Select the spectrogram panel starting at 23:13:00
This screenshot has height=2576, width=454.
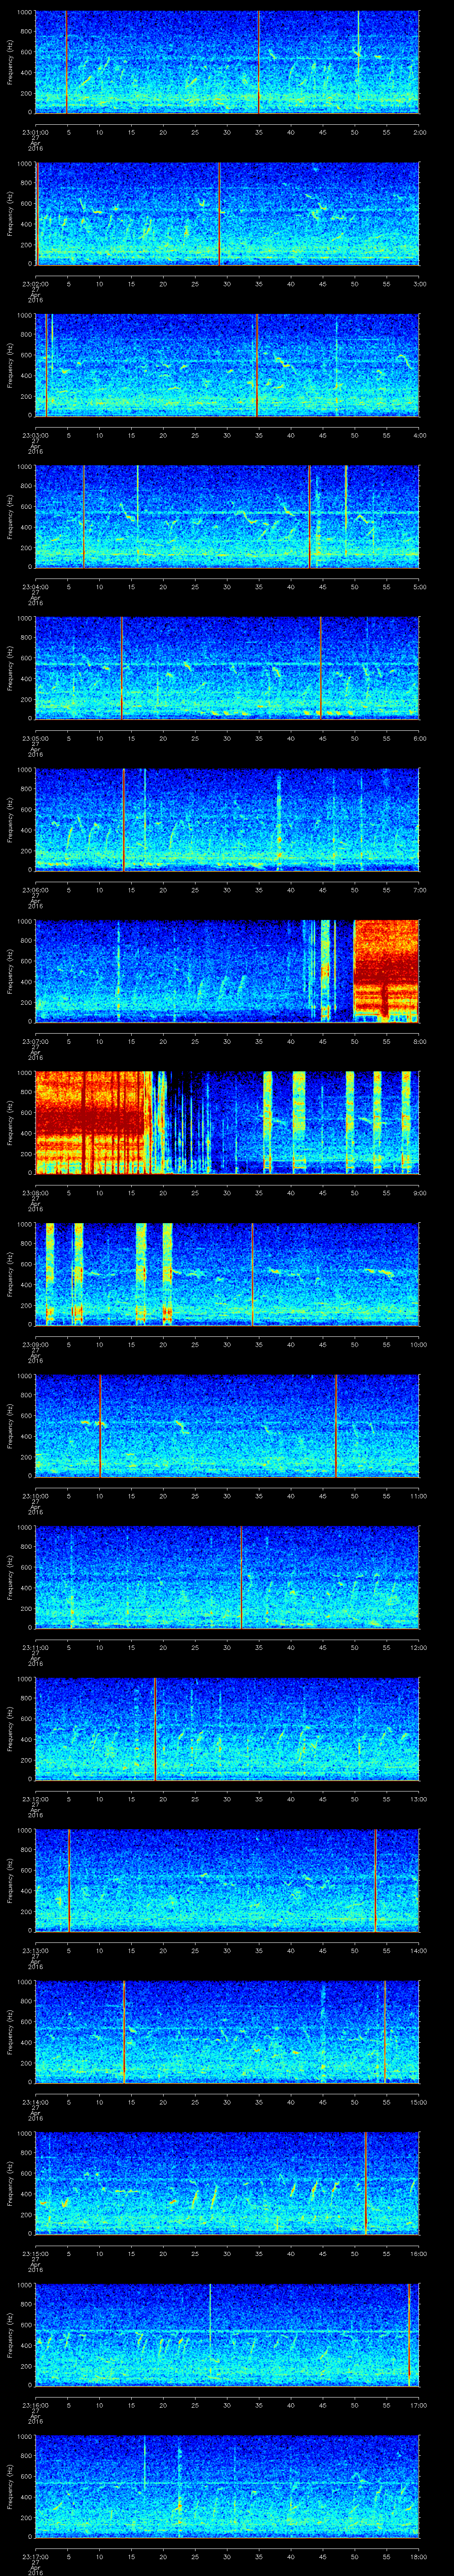click(x=227, y=1880)
